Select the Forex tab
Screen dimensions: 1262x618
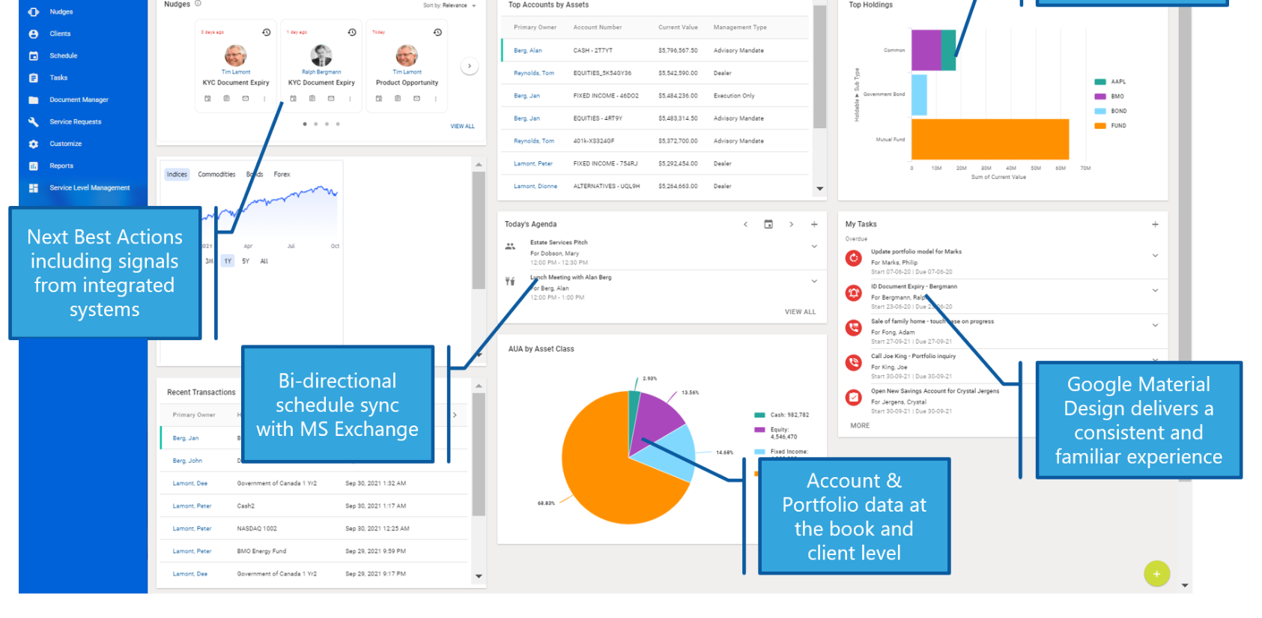click(282, 175)
